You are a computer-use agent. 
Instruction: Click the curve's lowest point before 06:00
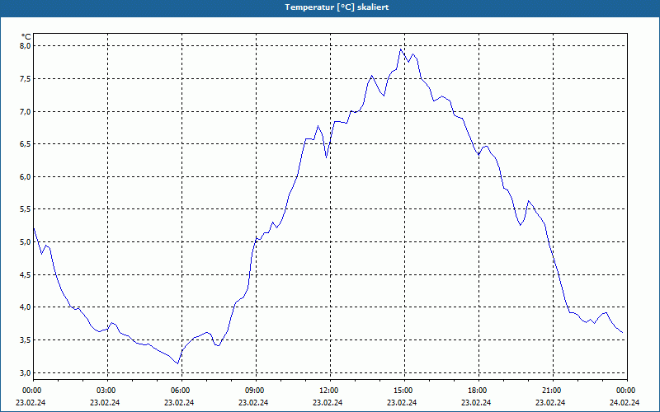178,363
